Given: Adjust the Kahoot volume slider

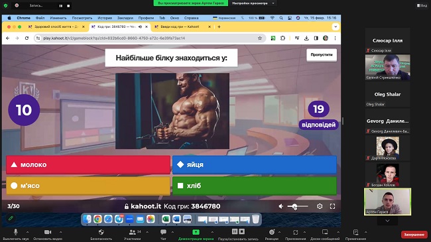Looking at the screenshot, I should [x=298, y=206].
